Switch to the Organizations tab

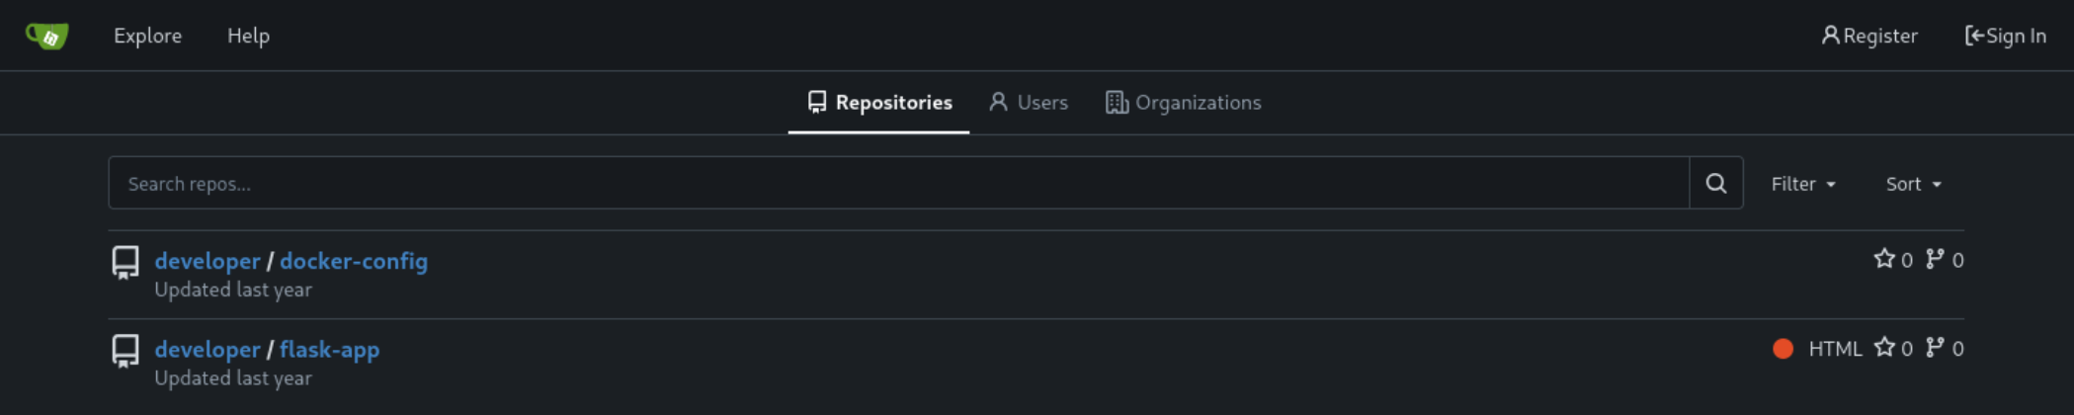[x=1184, y=103]
